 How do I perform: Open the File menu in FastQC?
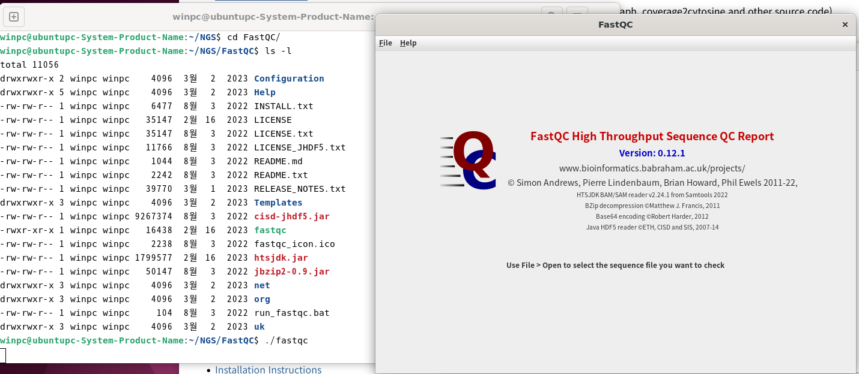pyautogui.click(x=386, y=43)
